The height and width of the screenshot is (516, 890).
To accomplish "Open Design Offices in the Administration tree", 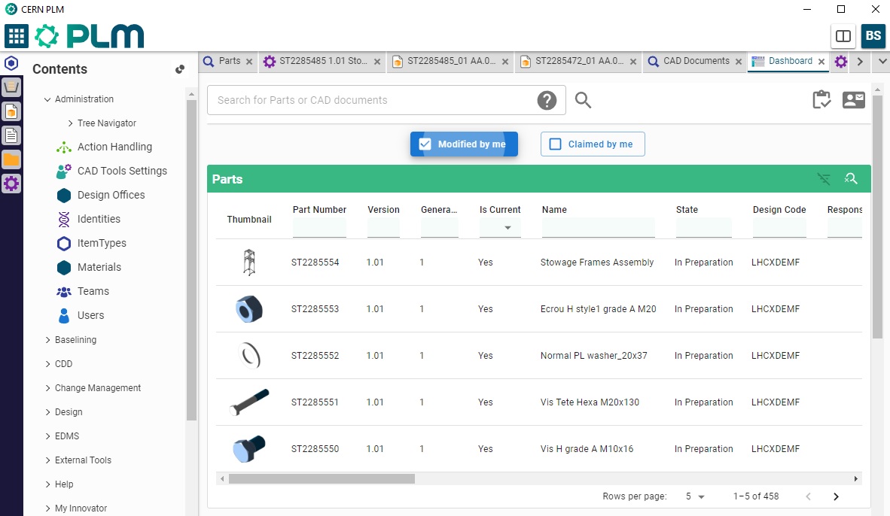I will [x=111, y=195].
